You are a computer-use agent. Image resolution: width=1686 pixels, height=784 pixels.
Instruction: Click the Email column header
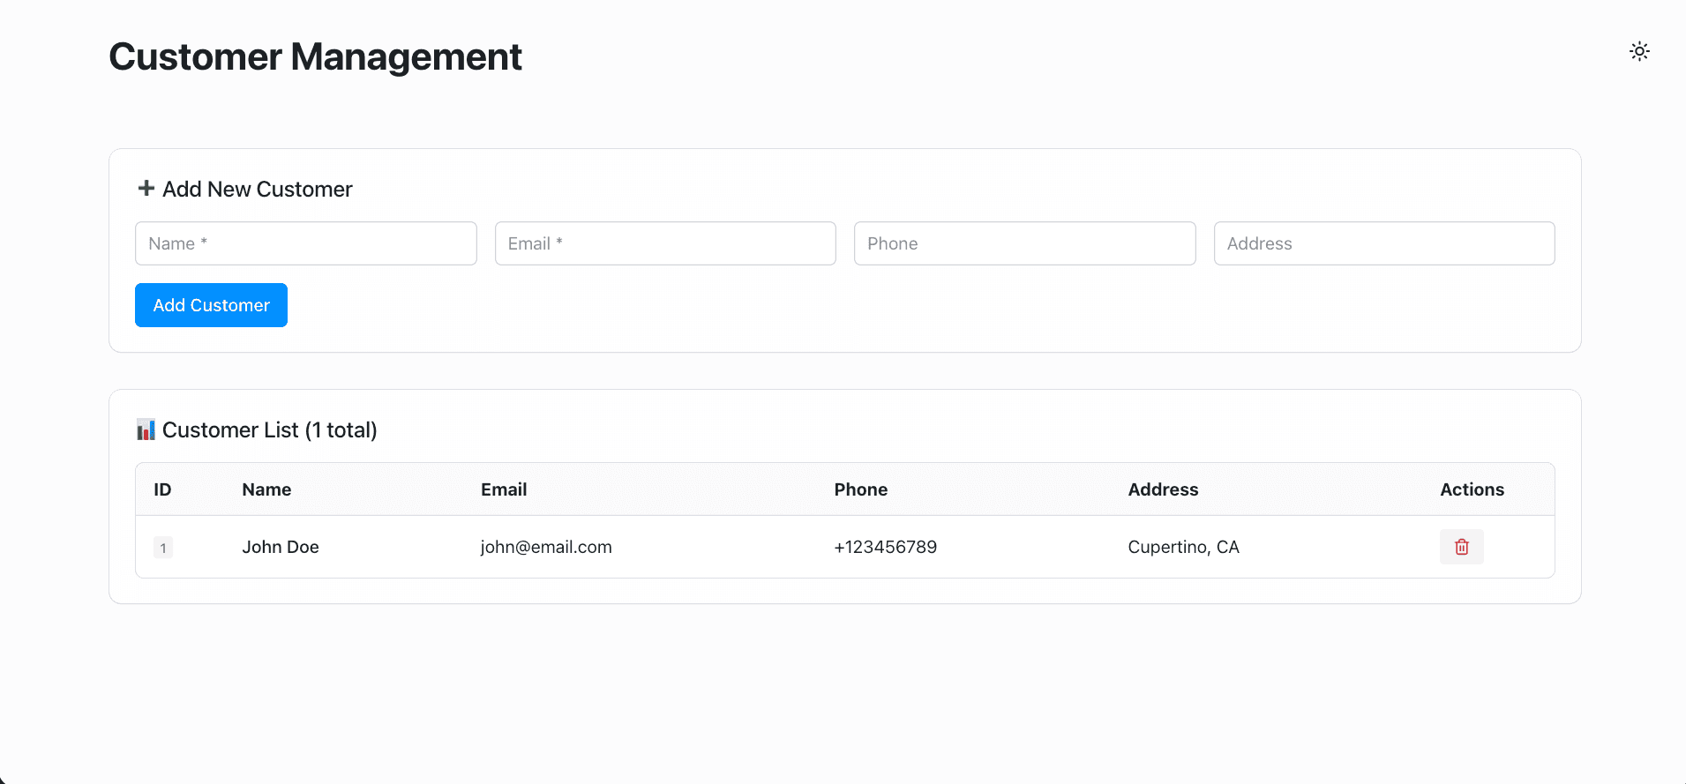(504, 489)
